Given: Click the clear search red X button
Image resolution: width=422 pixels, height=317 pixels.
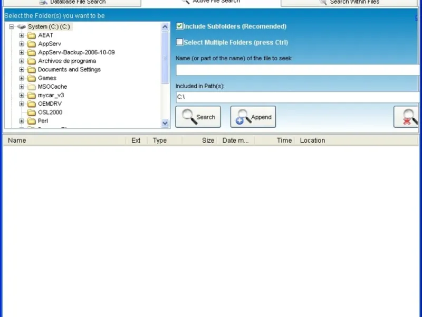Looking at the screenshot, I should point(406,117).
